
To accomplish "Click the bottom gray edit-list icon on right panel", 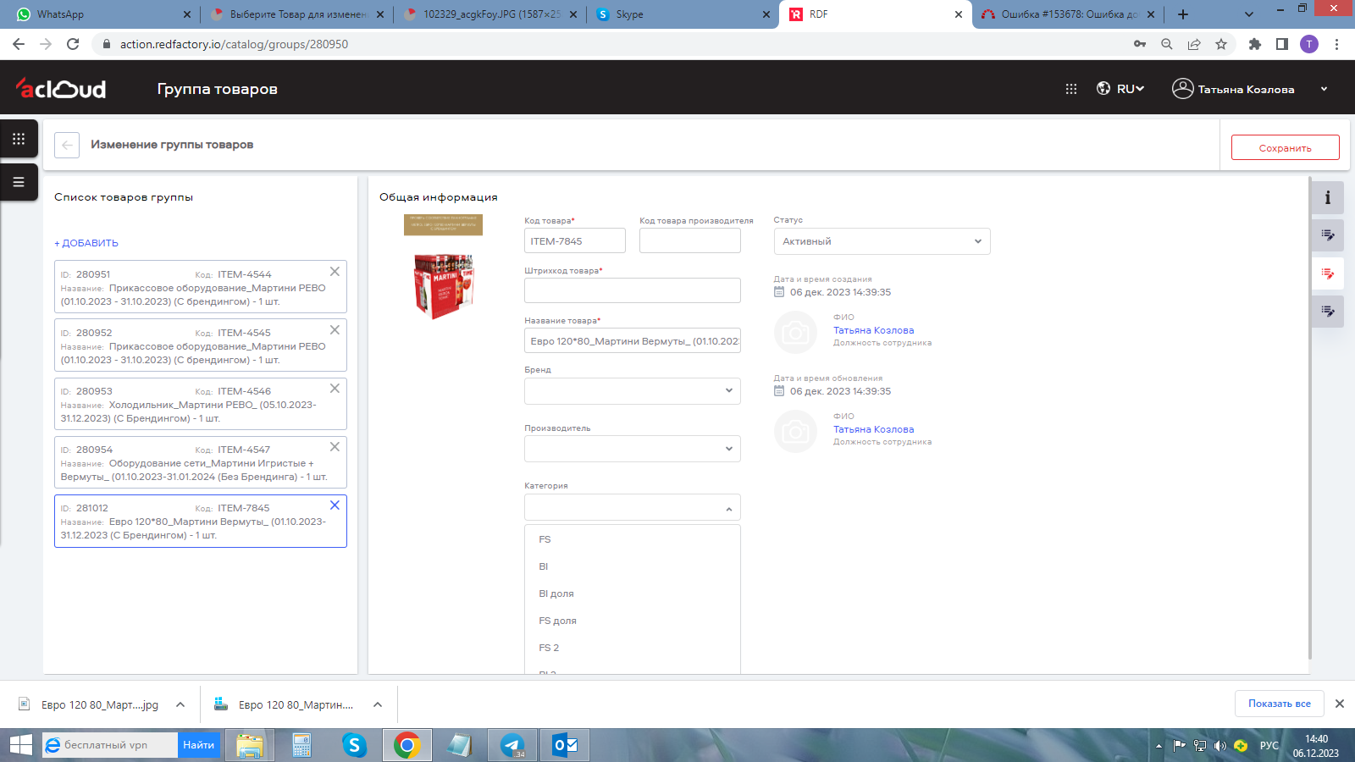I will [1328, 312].
